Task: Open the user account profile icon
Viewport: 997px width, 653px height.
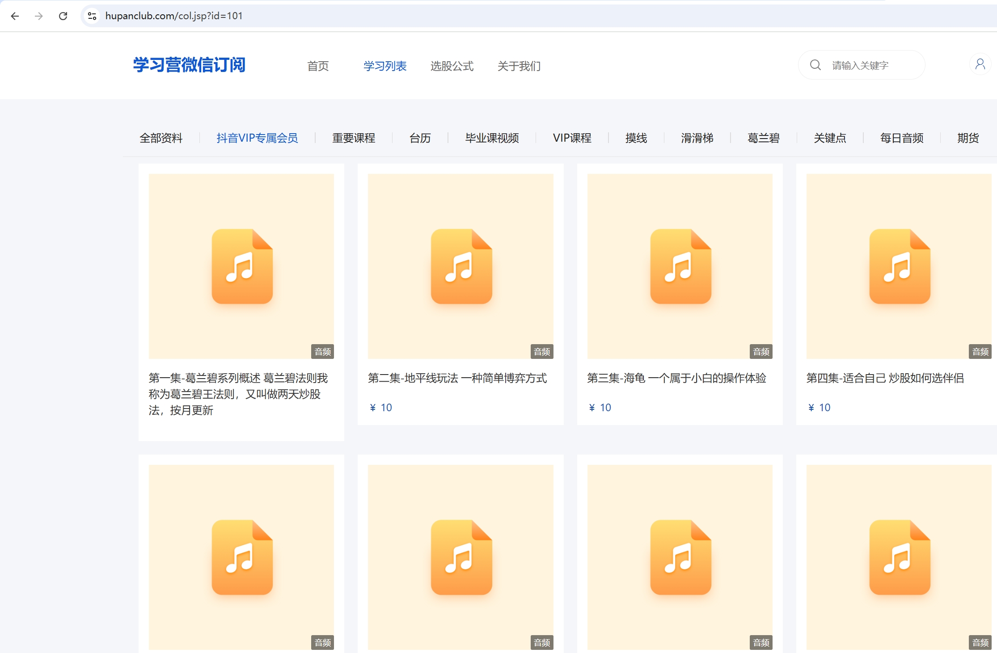Action: coord(980,64)
